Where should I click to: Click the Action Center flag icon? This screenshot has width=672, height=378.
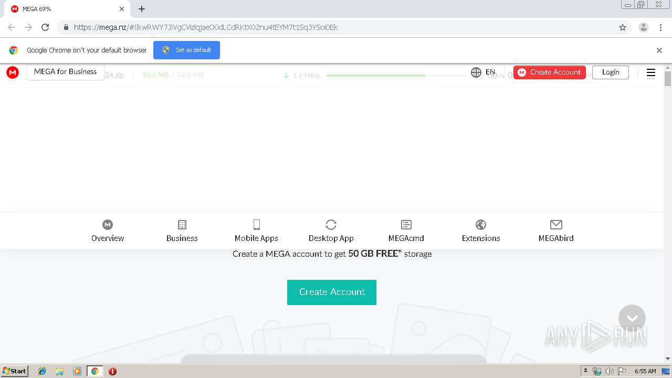coord(622,371)
